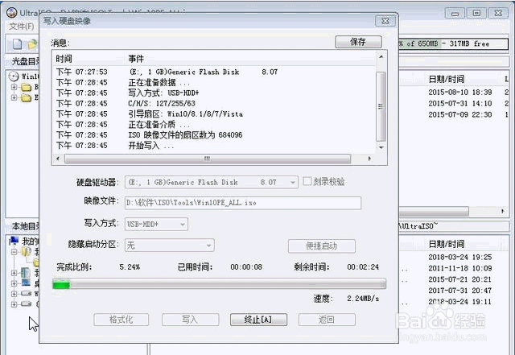Select the log row C/H/S: 127/255/63
515x355 pixels.
[213, 104]
